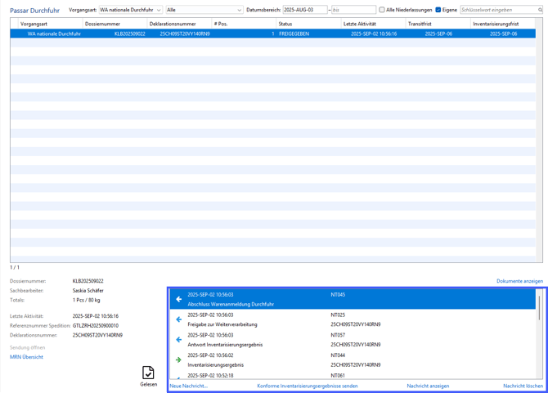Click the Passar Durchfuhr title
Screen dimensions: 548x393
pyautogui.click(x=34, y=11)
